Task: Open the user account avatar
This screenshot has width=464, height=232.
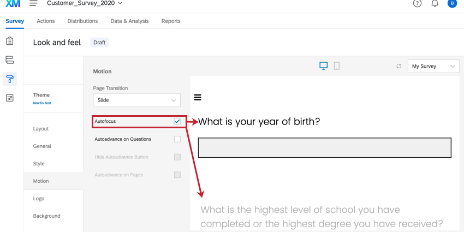Action: pos(451,4)
